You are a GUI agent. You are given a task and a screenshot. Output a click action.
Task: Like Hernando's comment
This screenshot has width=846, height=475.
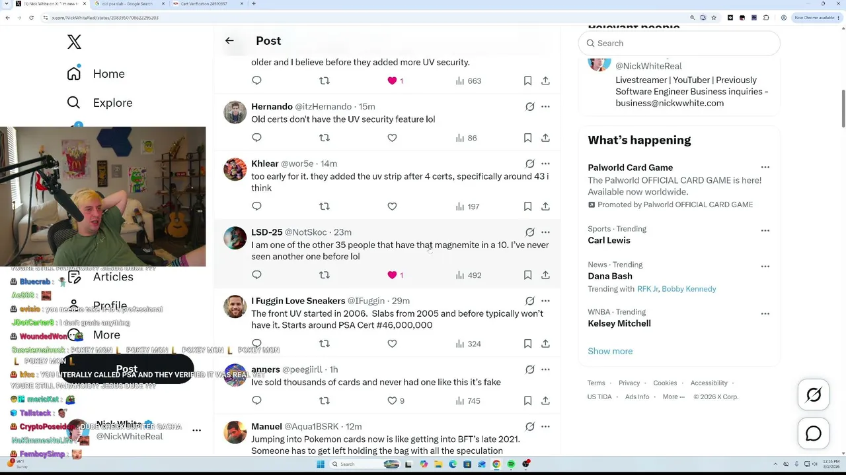pyautogui.click(x=392, y=138)
